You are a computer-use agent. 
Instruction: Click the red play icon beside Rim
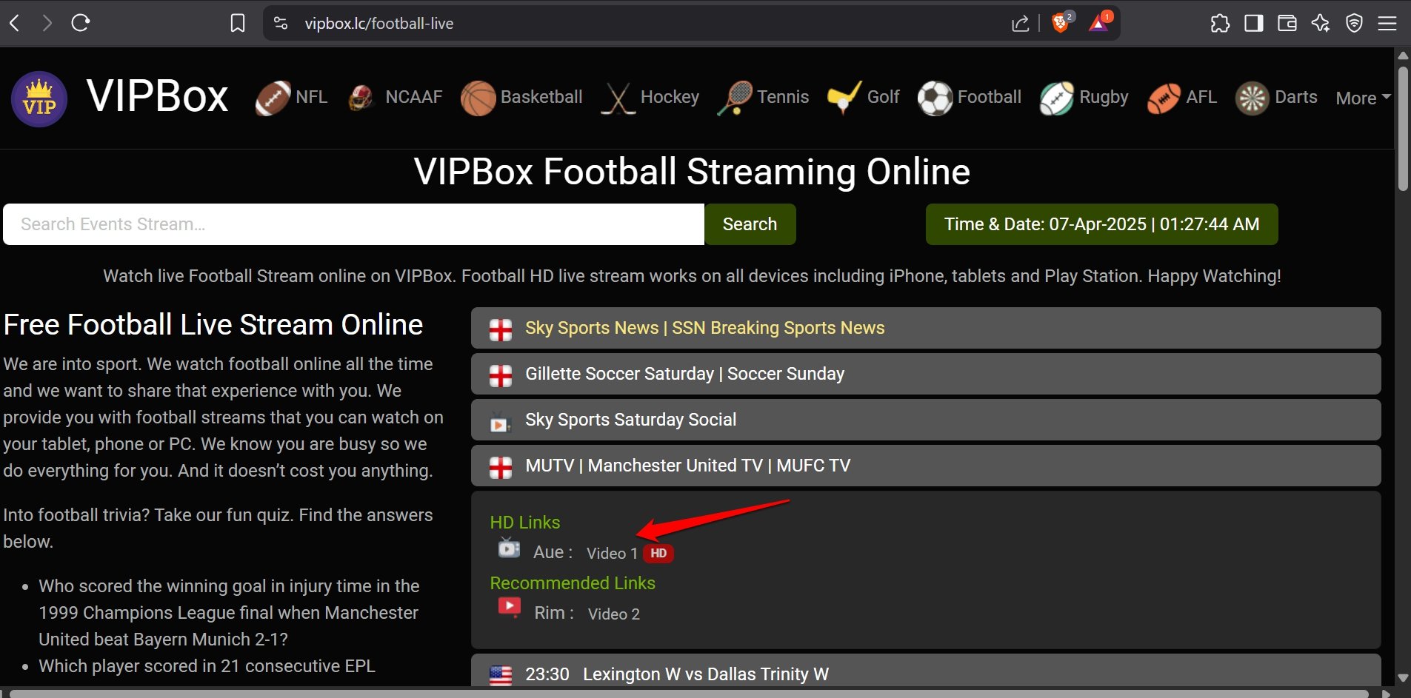[x=510, y=608]
